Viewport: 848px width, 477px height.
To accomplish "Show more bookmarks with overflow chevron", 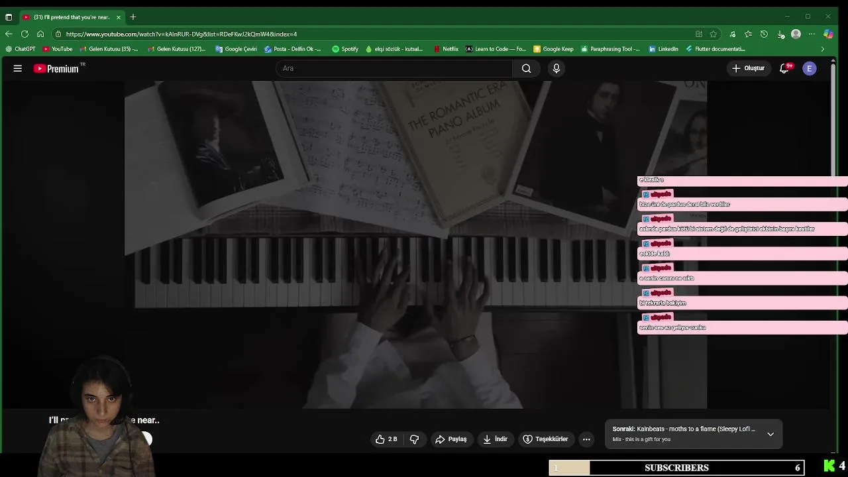I will click(x=823, y=49).
